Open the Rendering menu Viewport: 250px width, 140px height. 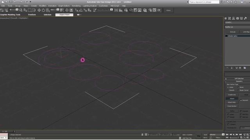[x=76, y=6]
